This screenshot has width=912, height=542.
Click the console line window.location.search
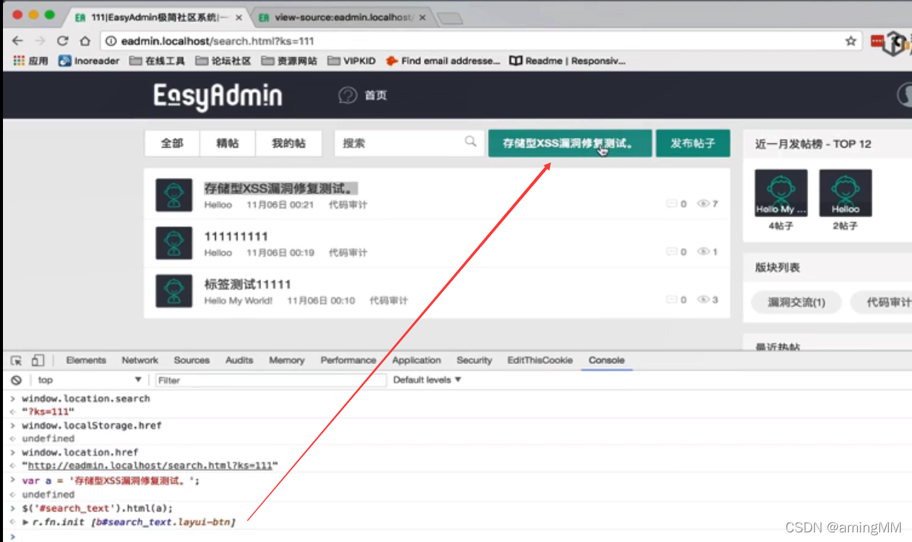point(86,398)
